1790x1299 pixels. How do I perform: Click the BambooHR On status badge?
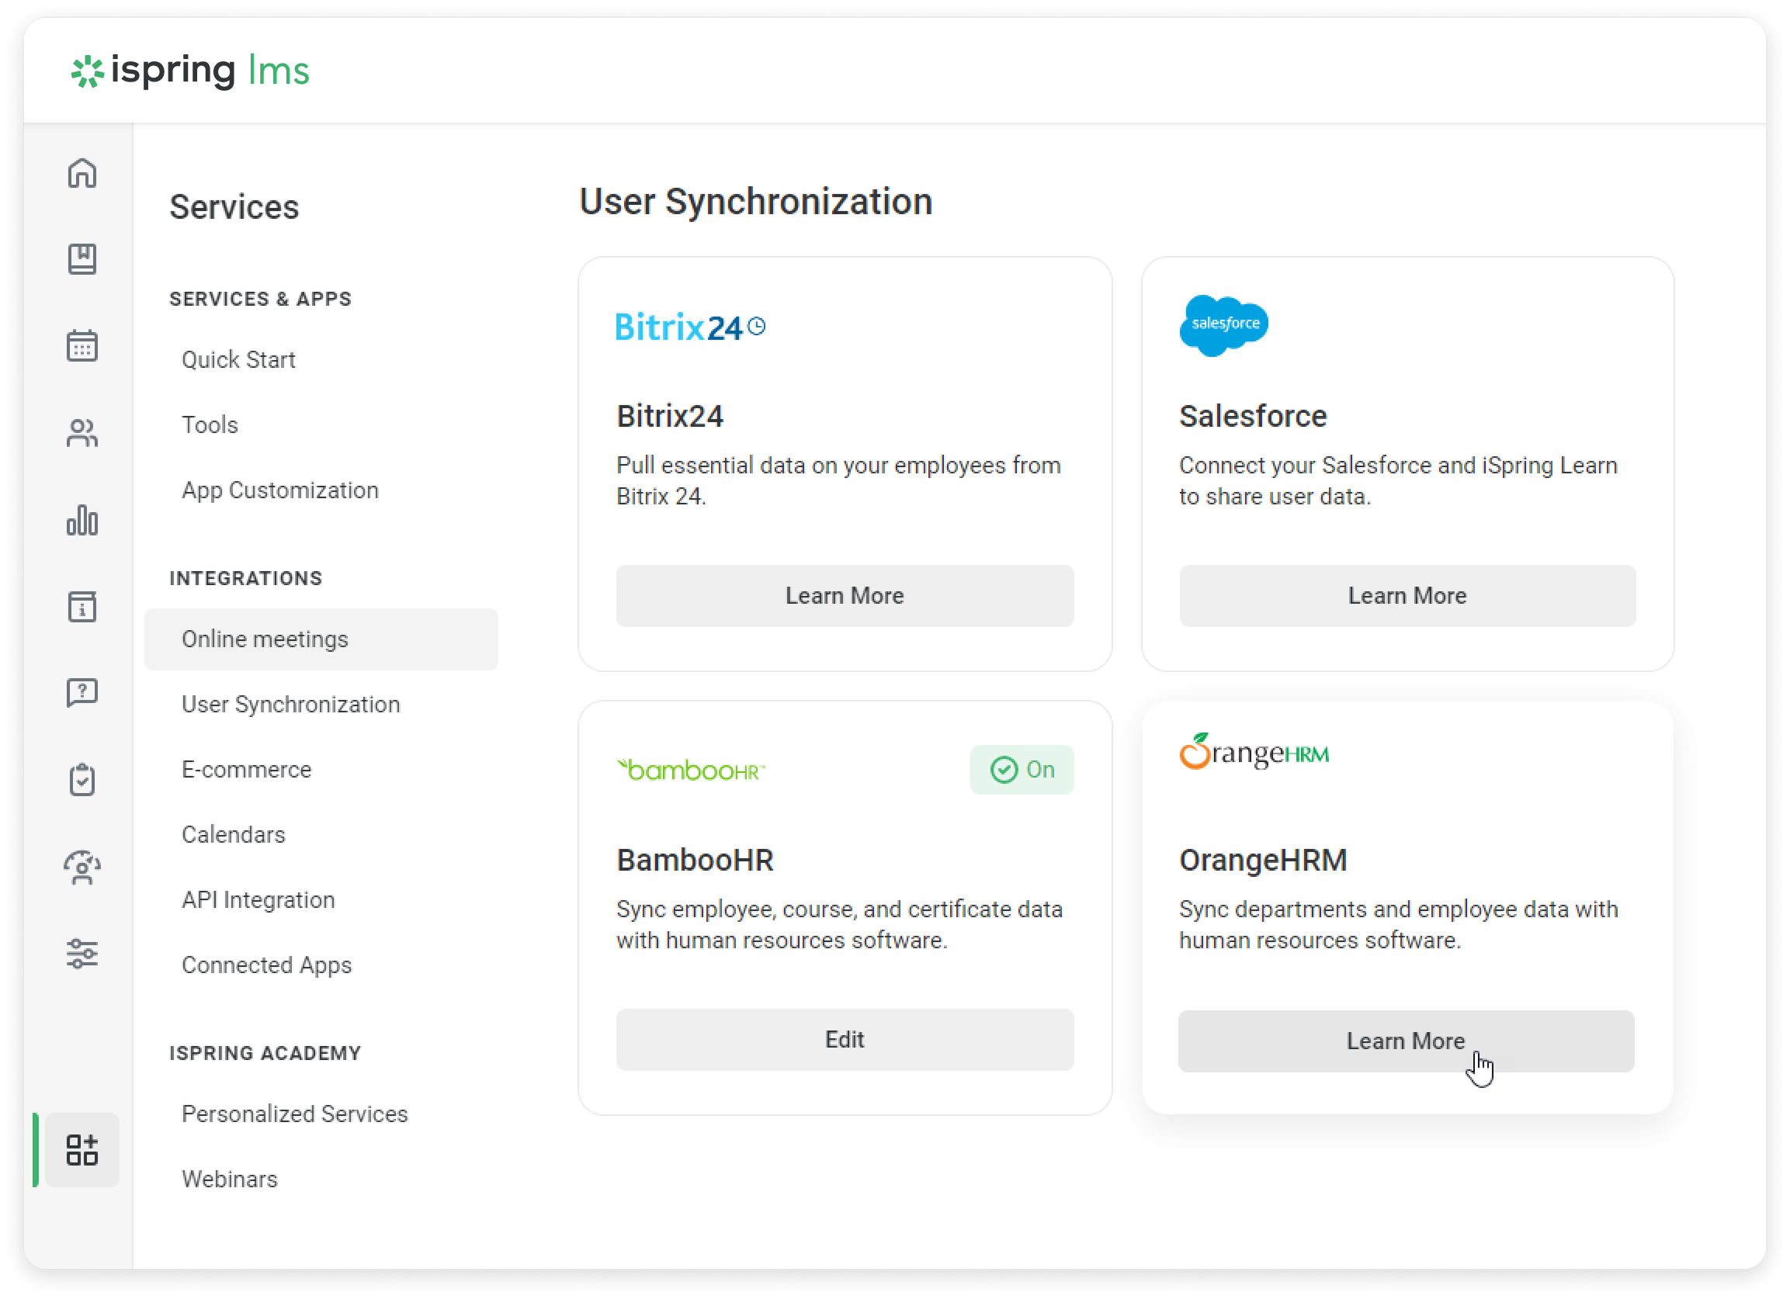[1022, 770]
